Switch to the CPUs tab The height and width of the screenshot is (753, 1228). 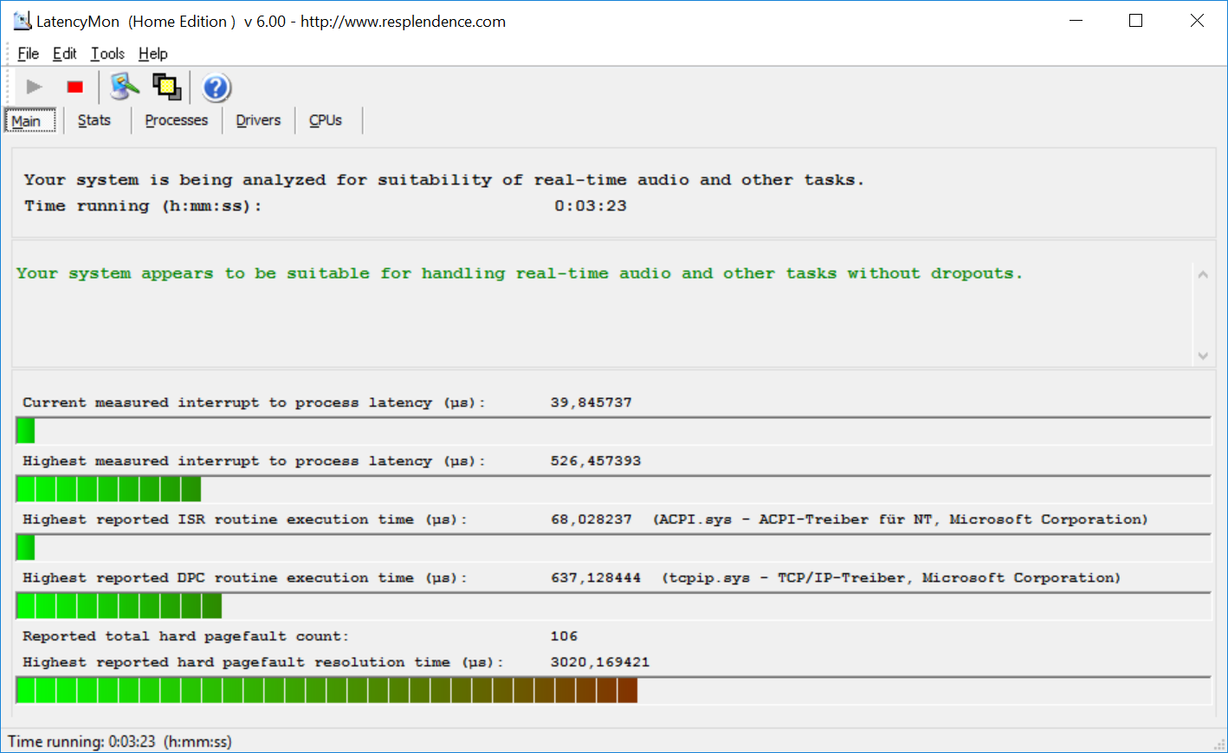coord(326,120)
